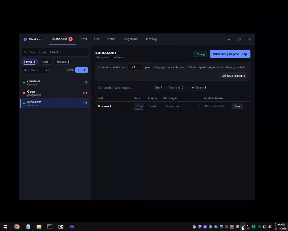Viewport: 288px width, 231px height.
Task: Click the Cek reset sekarang button
Action: click(x=233, y=76)
